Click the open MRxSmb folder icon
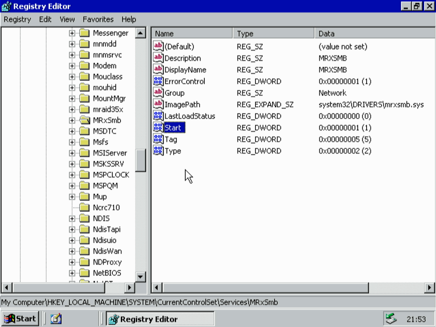Screen dimensions: 436x327 (x=85, y=120)
